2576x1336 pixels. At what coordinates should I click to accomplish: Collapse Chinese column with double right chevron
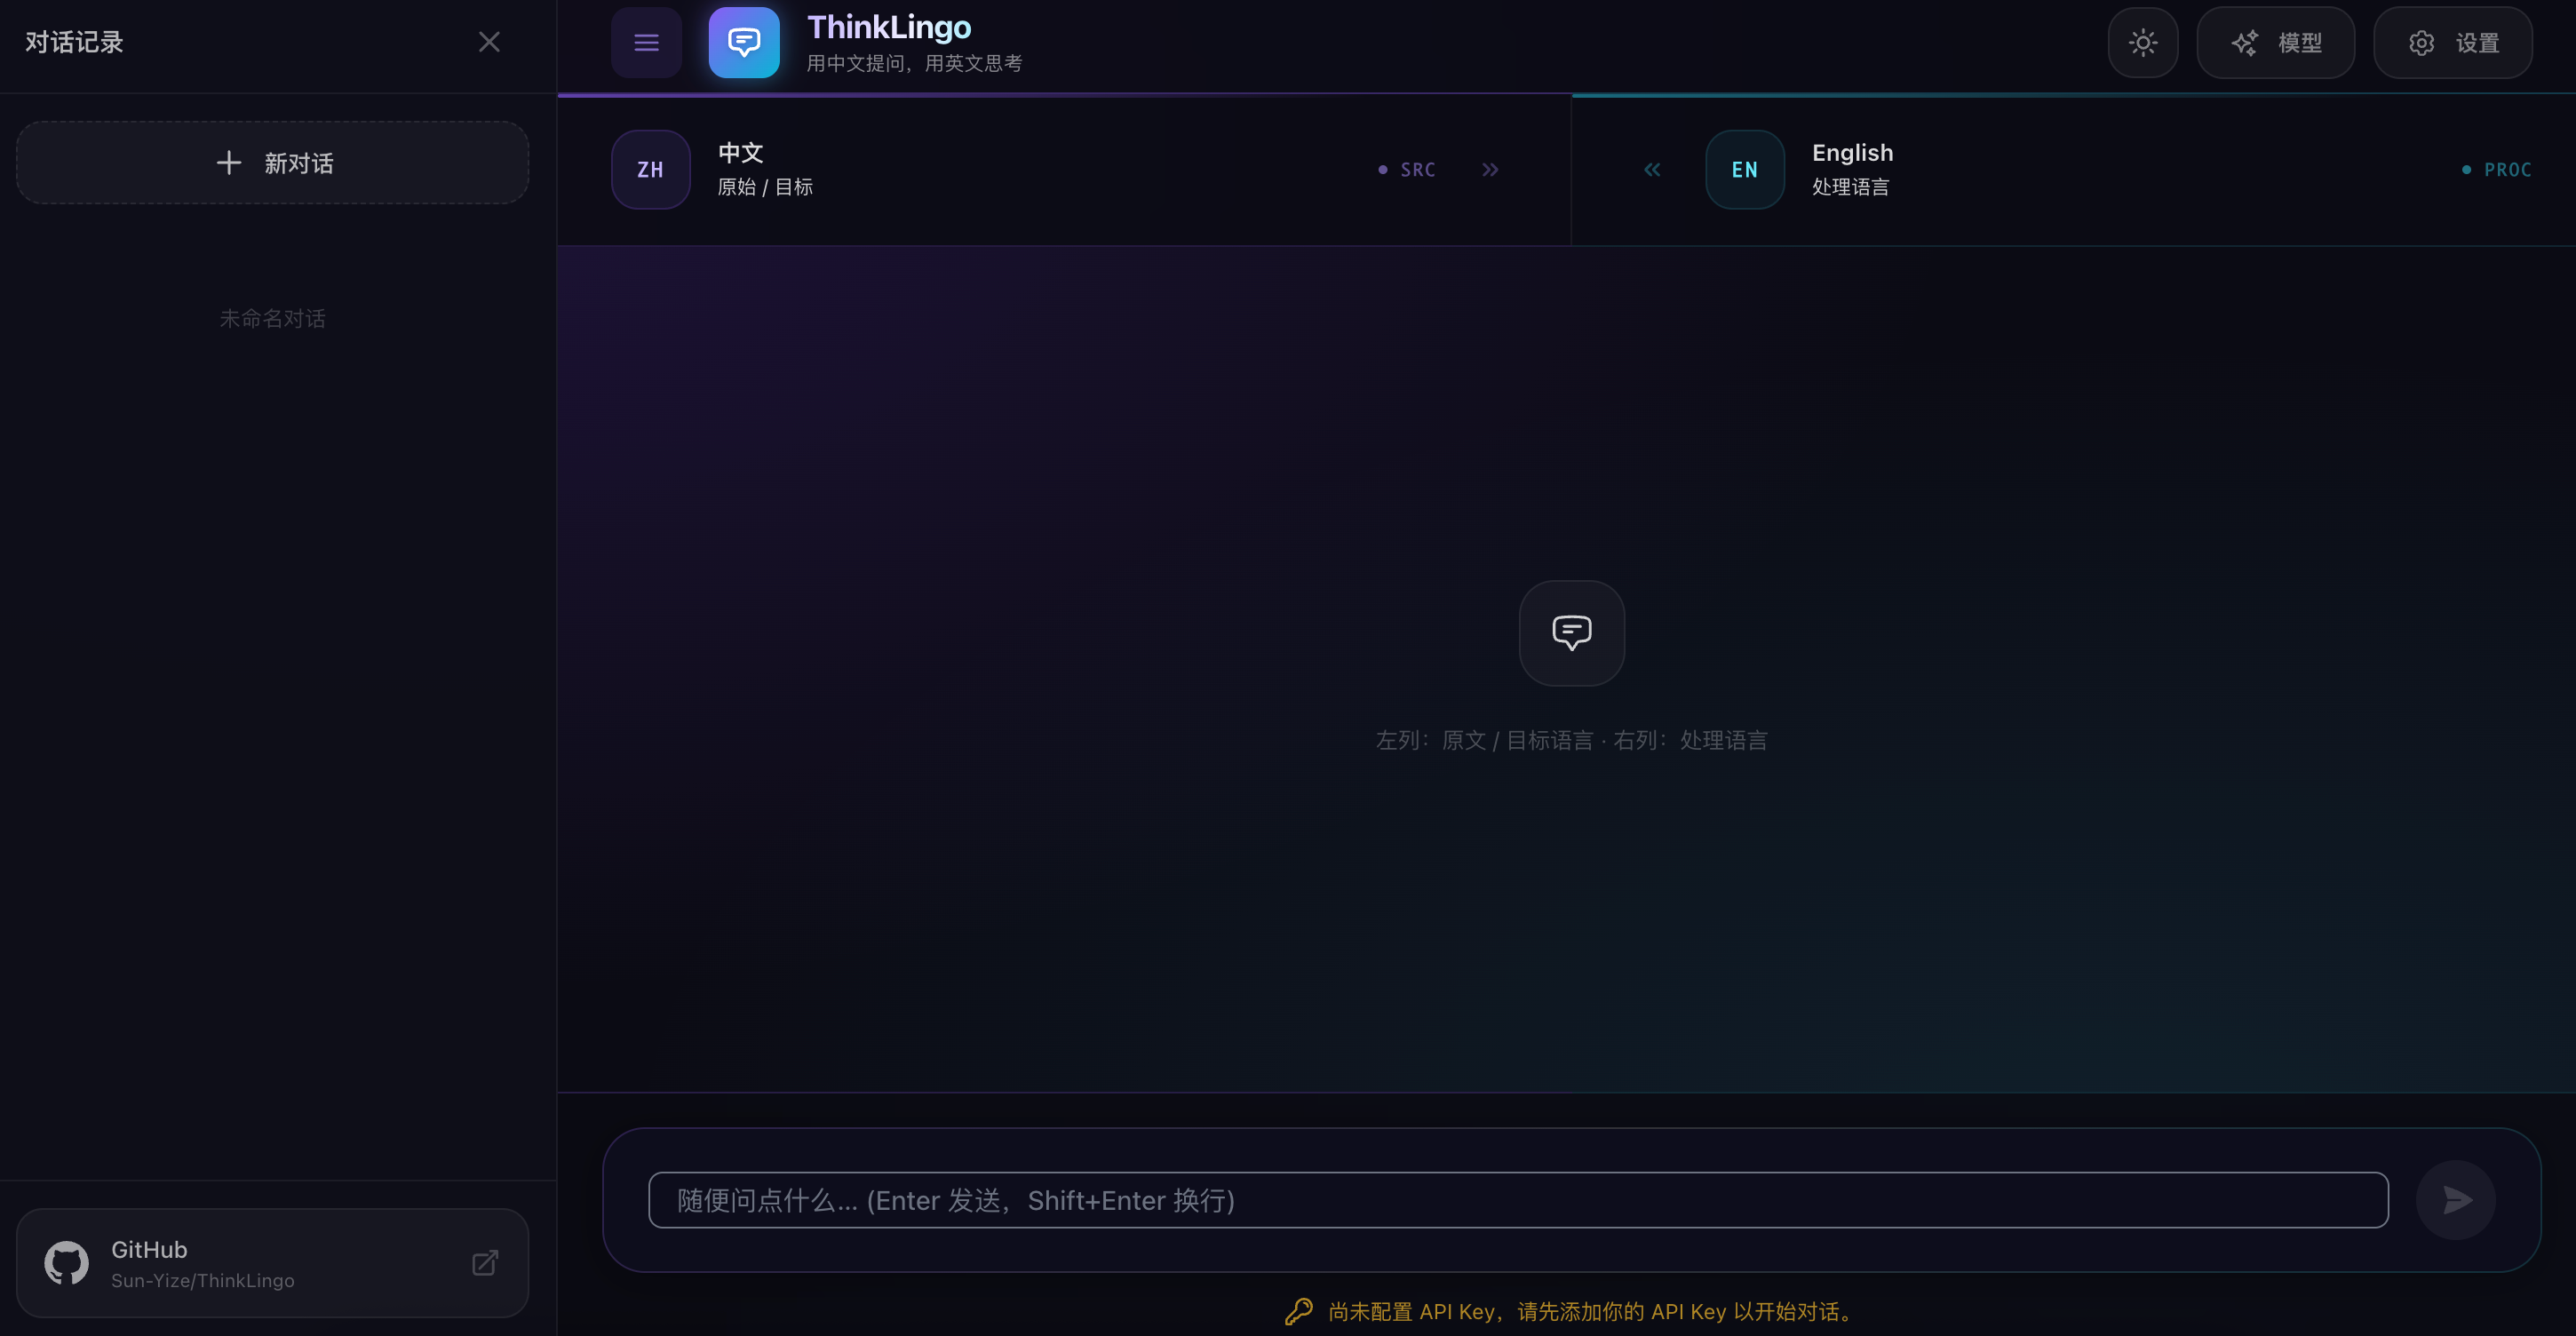1490,169
